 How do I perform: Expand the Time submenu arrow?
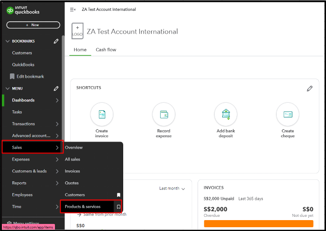pos(57,207)
